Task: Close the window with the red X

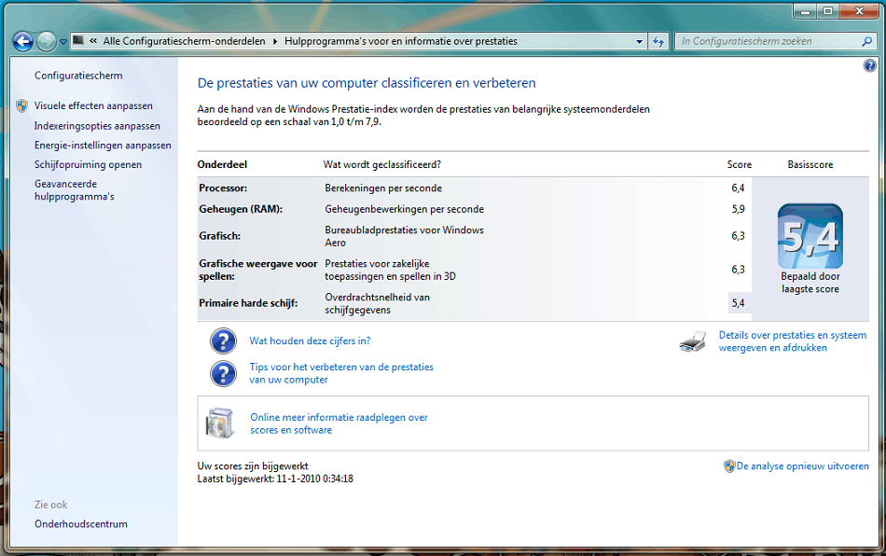Action: [859, 11]
